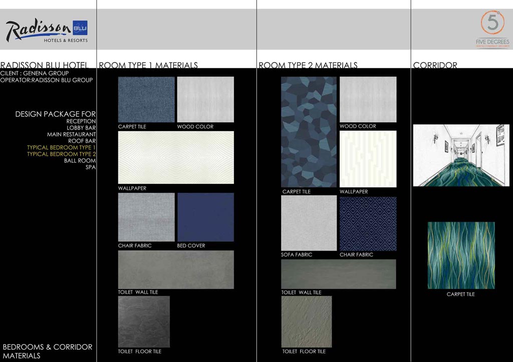Pick the grey toilet wall tile swatch in Room Type 1
This screenshot has width=513, height=362.
click(176, 269)
